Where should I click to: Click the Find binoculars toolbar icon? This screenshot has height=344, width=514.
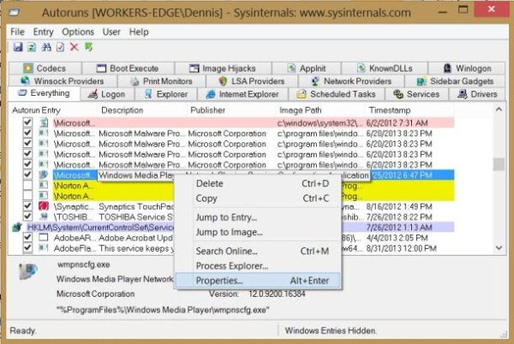46,47
